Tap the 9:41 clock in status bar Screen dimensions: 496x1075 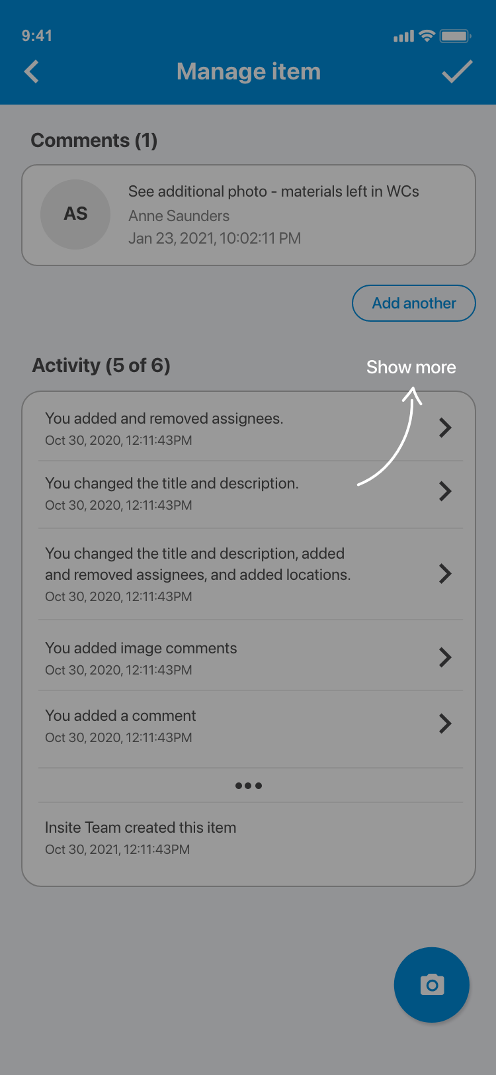[37, 36]
